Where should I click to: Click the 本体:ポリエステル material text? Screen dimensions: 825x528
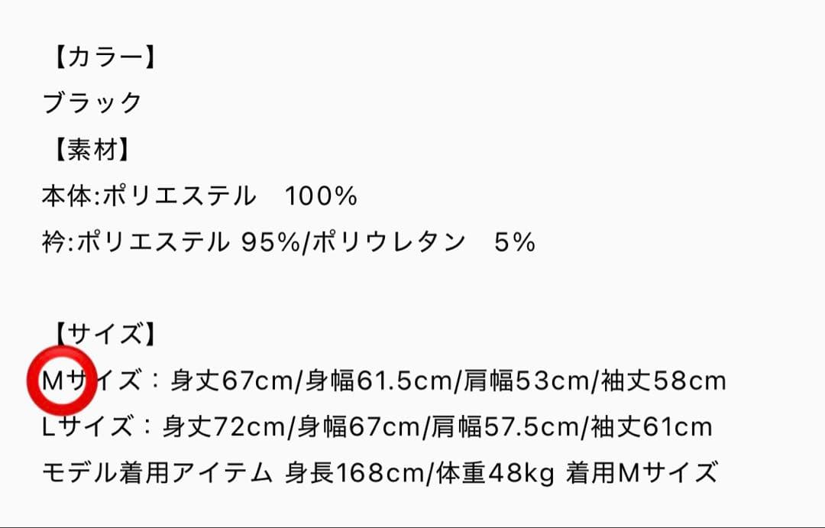(x=149, y=196)
